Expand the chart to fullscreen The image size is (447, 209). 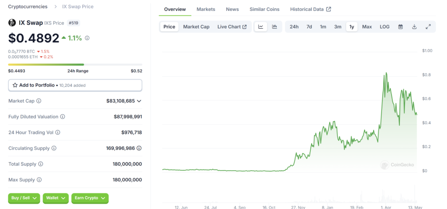[428, 27]
